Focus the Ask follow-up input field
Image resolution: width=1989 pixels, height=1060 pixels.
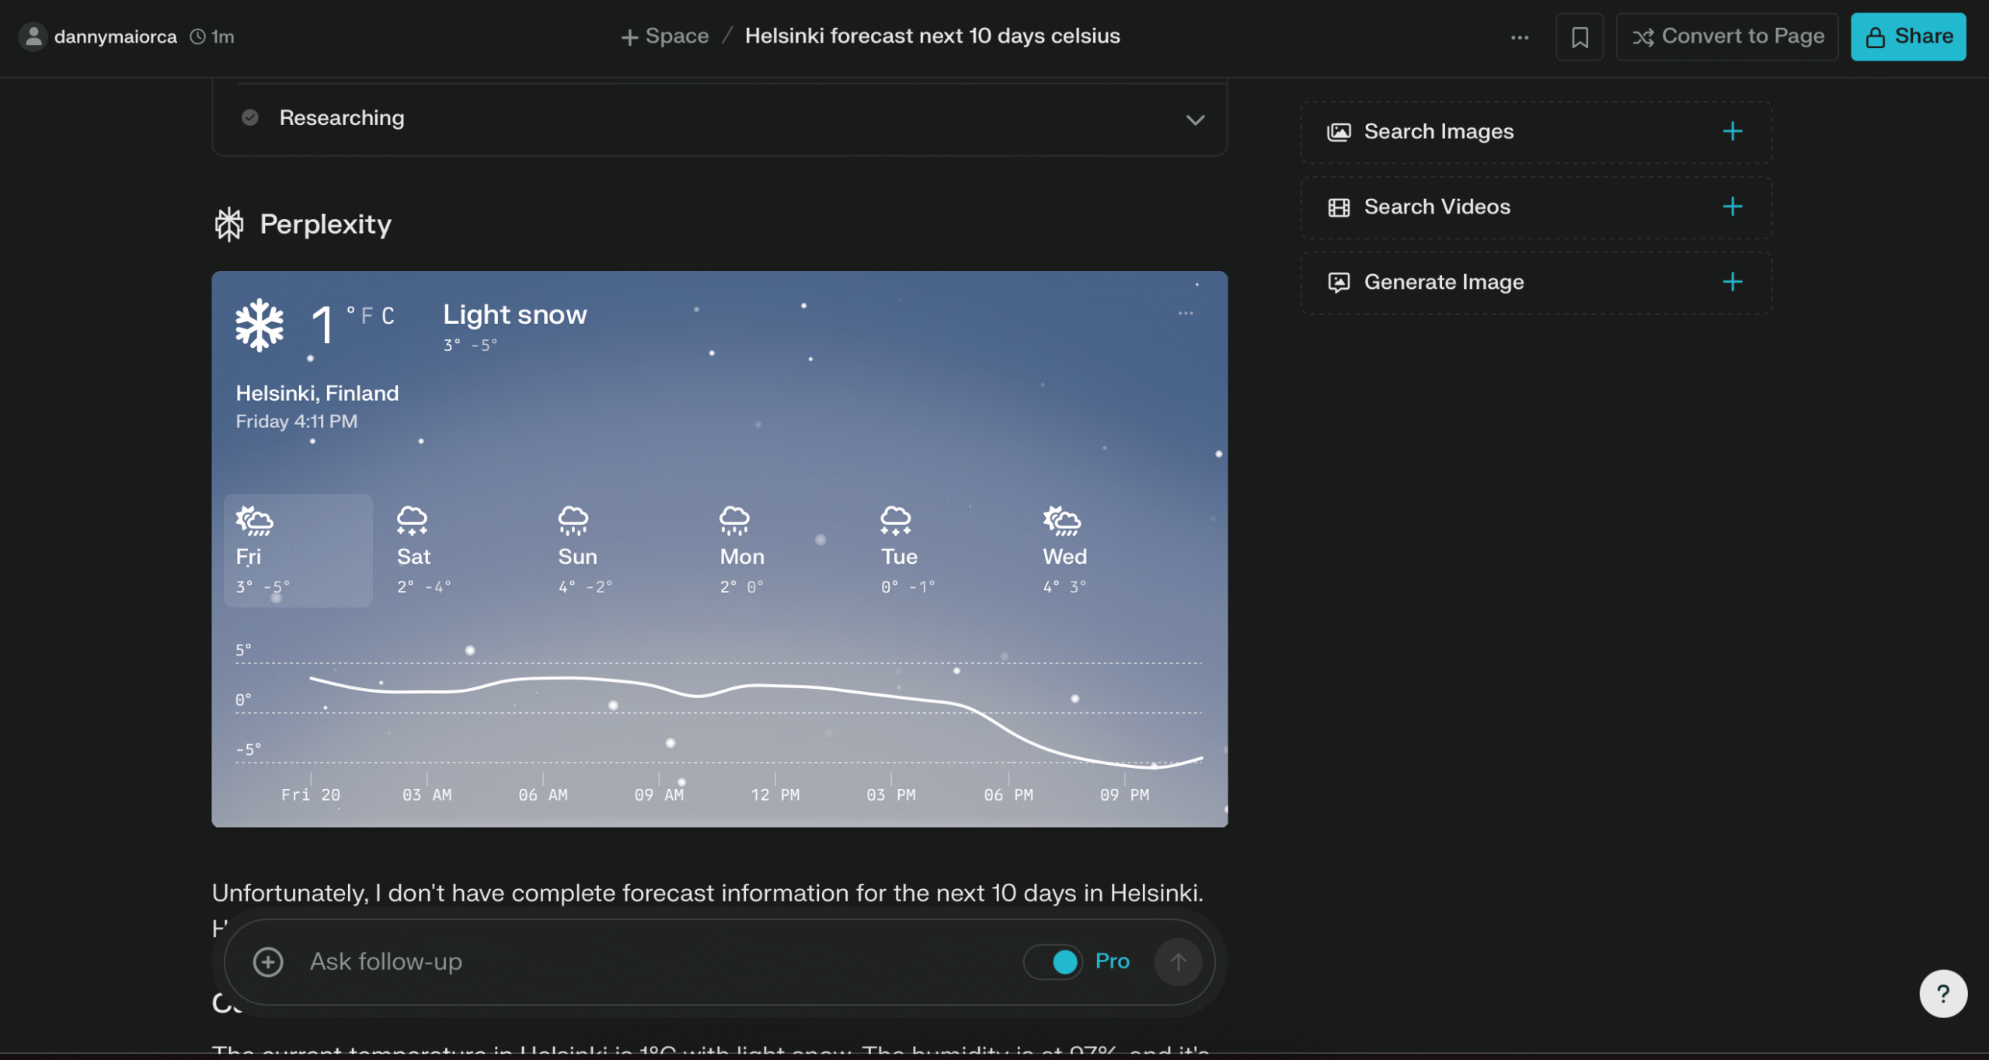point(653,961)
